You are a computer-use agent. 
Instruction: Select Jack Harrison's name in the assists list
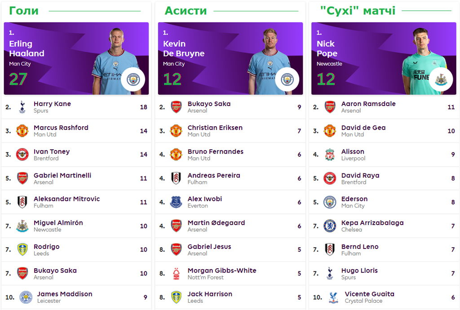pyautogui.click(x=210, y=294)
